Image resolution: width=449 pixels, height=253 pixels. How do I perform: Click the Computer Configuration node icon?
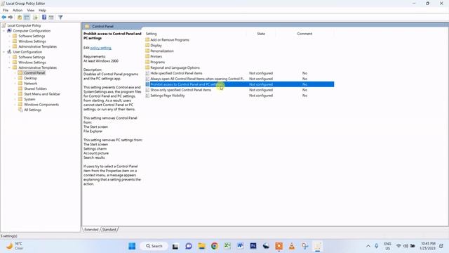pyautogui.click(x=9, y=31)
